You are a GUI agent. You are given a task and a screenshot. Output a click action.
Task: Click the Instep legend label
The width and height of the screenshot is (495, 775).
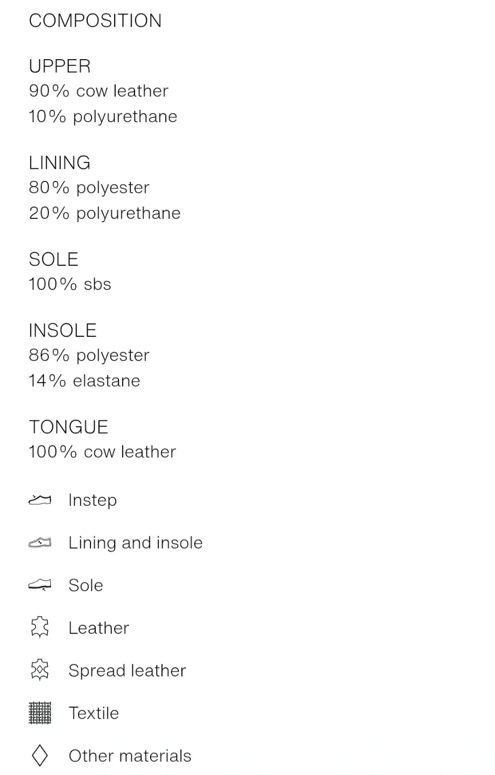click(x=93, y=500)
